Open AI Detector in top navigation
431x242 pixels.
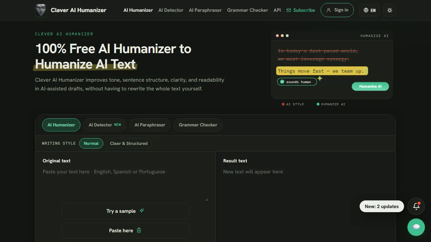171,10
